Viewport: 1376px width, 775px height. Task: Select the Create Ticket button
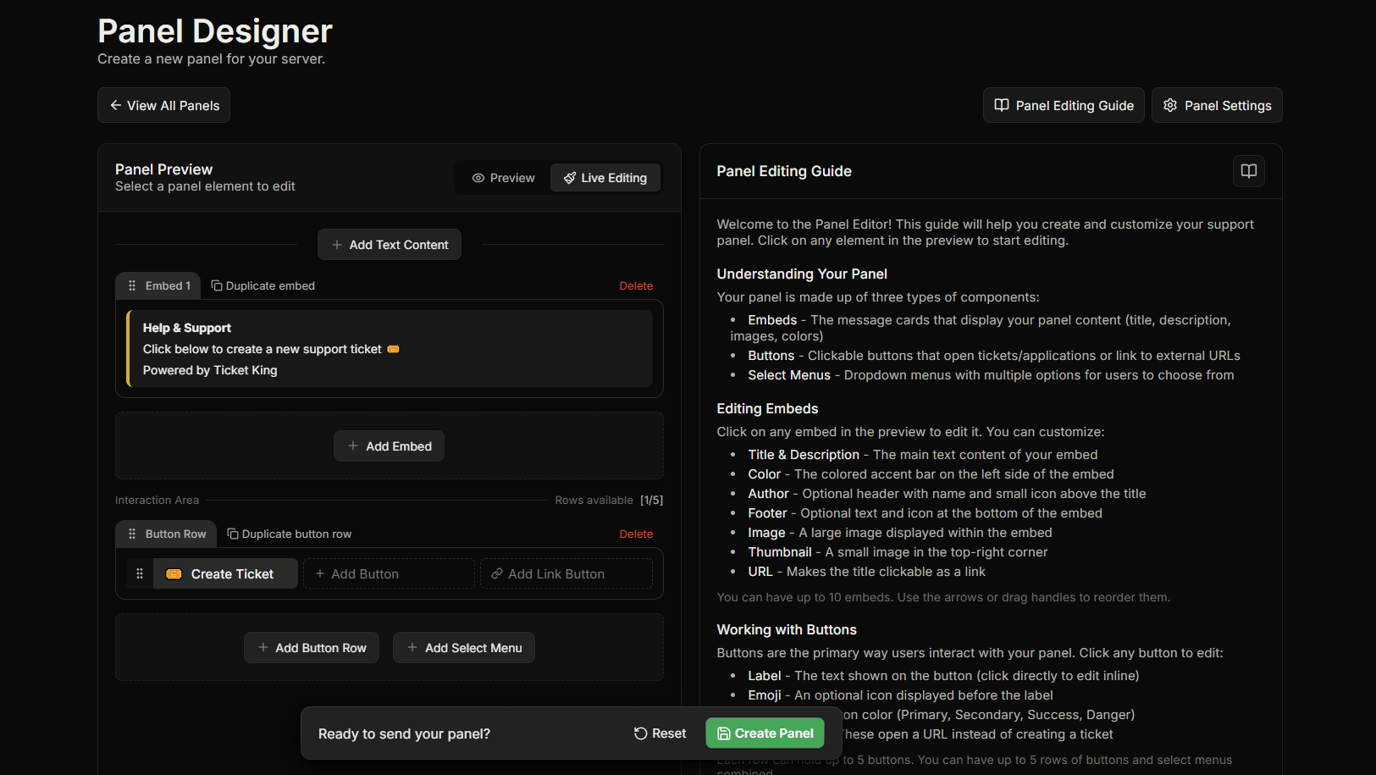(225, 573)
